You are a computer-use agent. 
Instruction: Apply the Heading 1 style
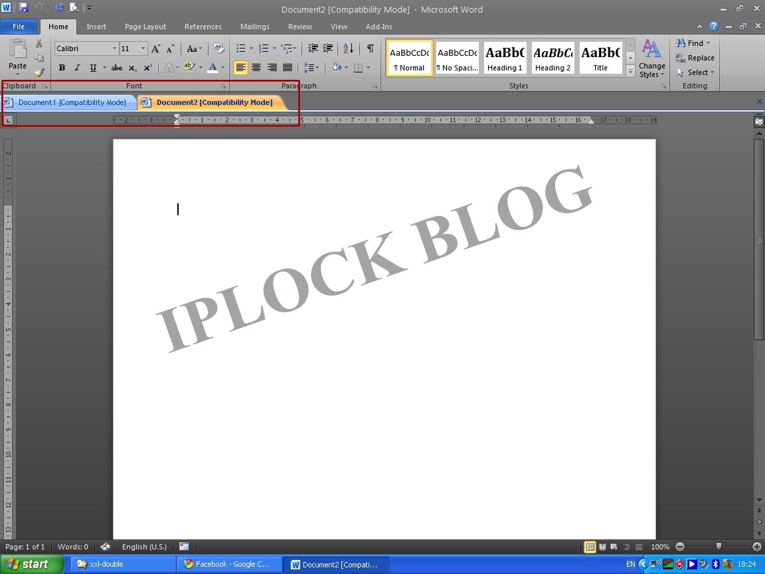coord(505,58)
